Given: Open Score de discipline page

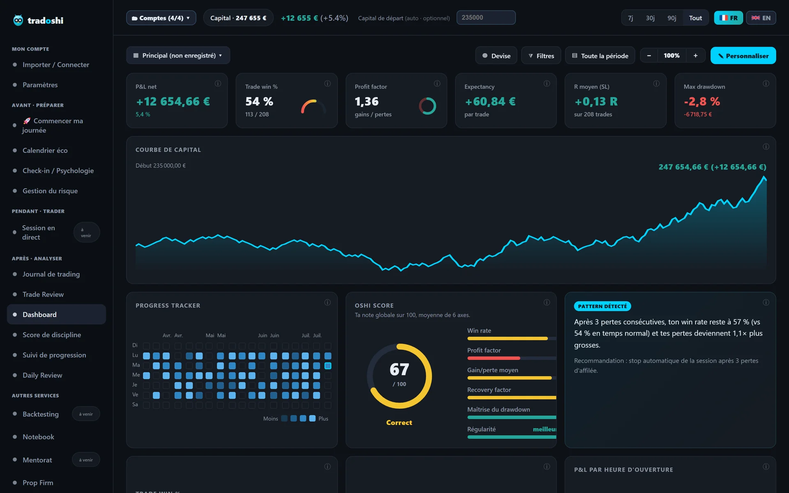Looking at the screenshot, I should (x=56, y=334).
